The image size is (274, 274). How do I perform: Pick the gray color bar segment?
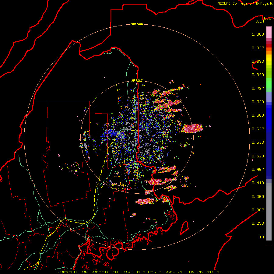pos(269,212)
